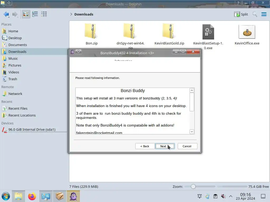Open Documents in Places panel
The image size is (270, 202).
33,45
